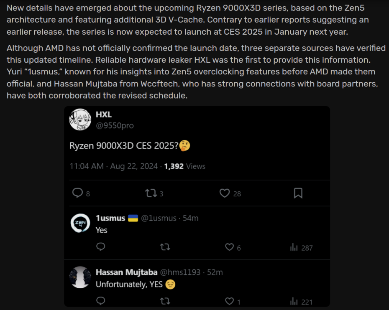Open the 1usmus Zen avatar

[x=80, y=224]
